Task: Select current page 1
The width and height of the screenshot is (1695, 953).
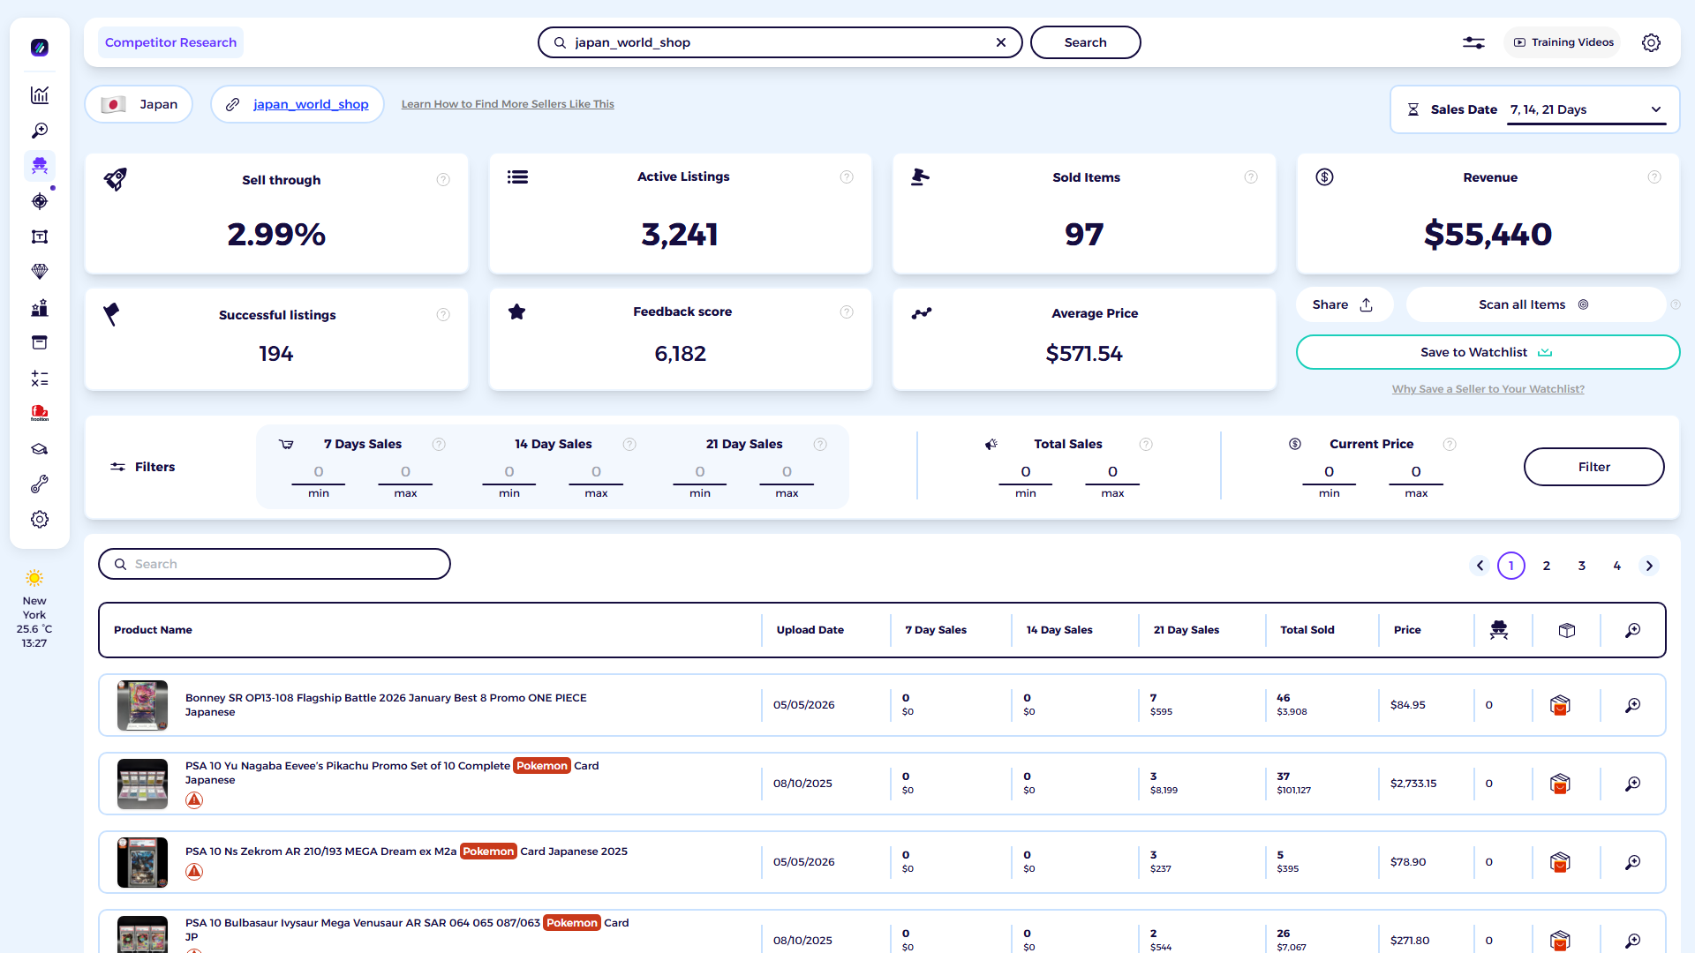Action: click(1511, 566)
